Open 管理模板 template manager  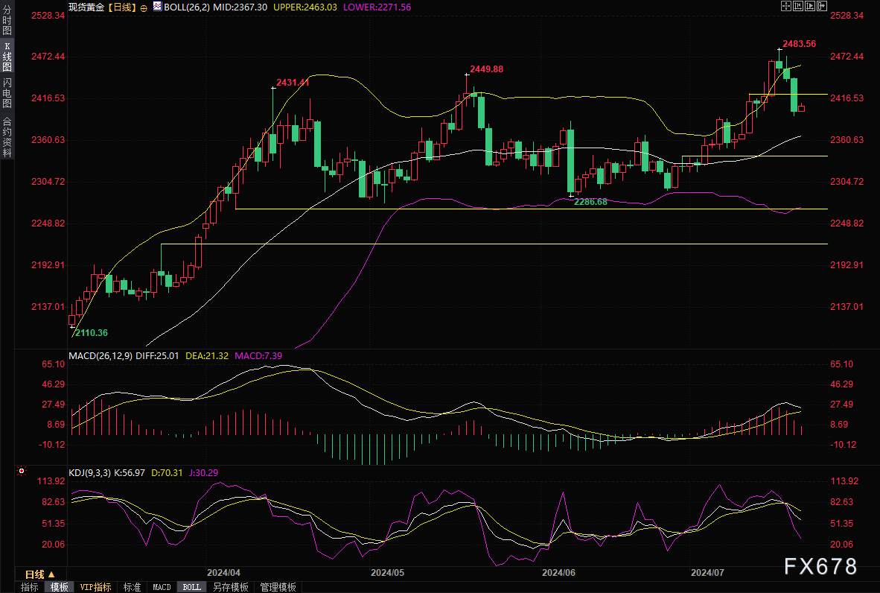[x=278, y=587]
